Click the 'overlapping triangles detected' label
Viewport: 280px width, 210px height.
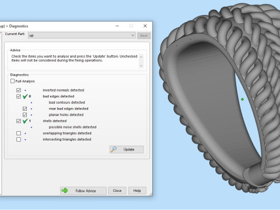[x=67, y=133]
